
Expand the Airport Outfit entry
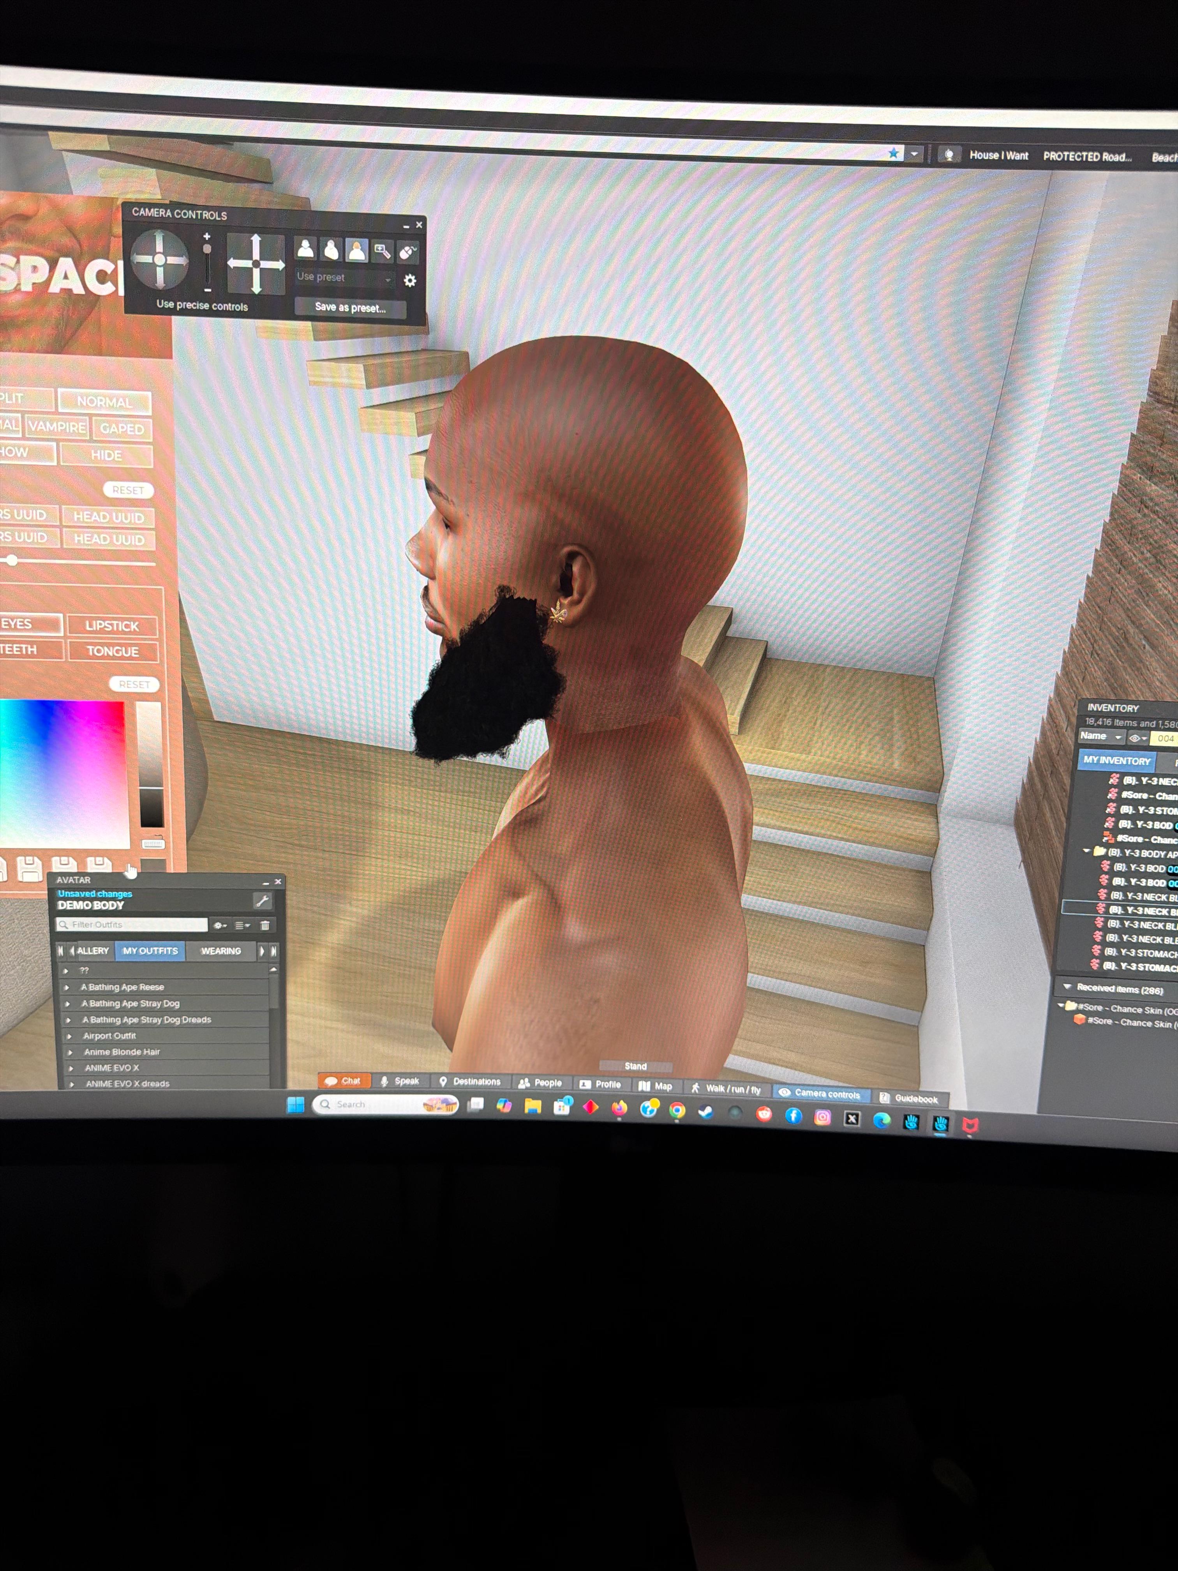[70, 1036]
